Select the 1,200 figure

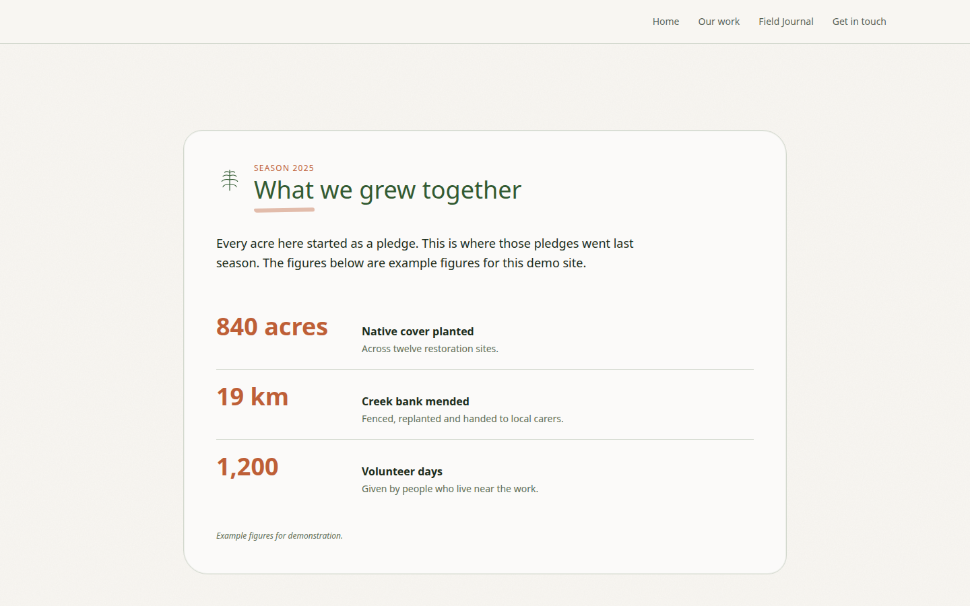click(247, 467)
